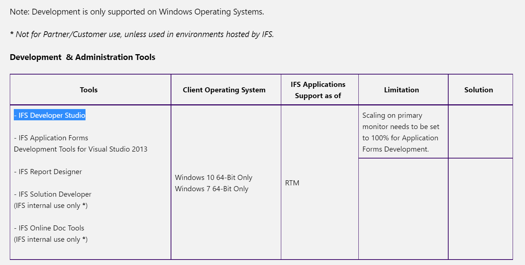
Task: Click the Windows 7 64-Bit Only text
Action: click(x=212, y=189)
